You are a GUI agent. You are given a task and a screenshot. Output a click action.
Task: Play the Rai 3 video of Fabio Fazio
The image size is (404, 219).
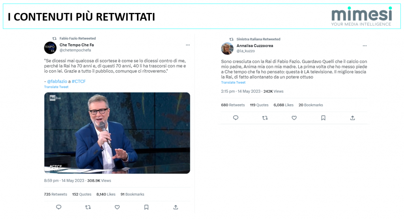pos(117,133)
